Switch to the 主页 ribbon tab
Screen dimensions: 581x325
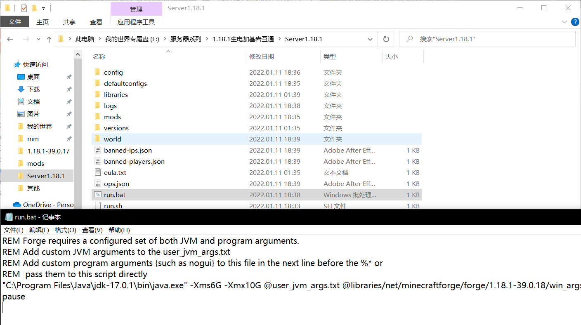pyautogui.click(x=43, y=22)
